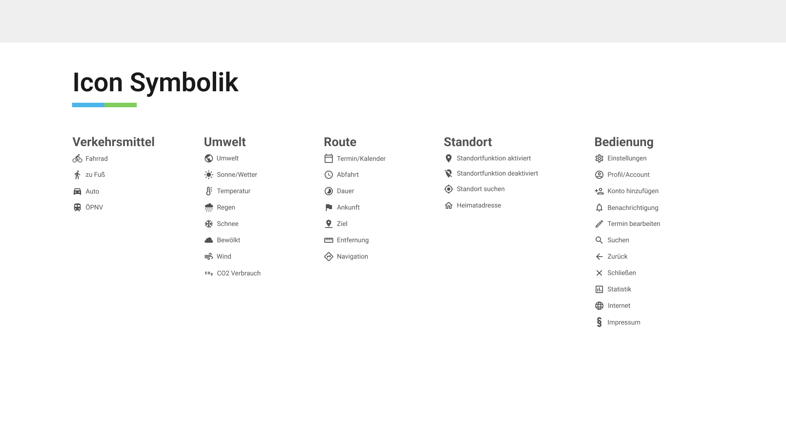The width and height of the screenshot is (786, 442).
Task: Click the car icon beside Auto
Action: [77, 191]
